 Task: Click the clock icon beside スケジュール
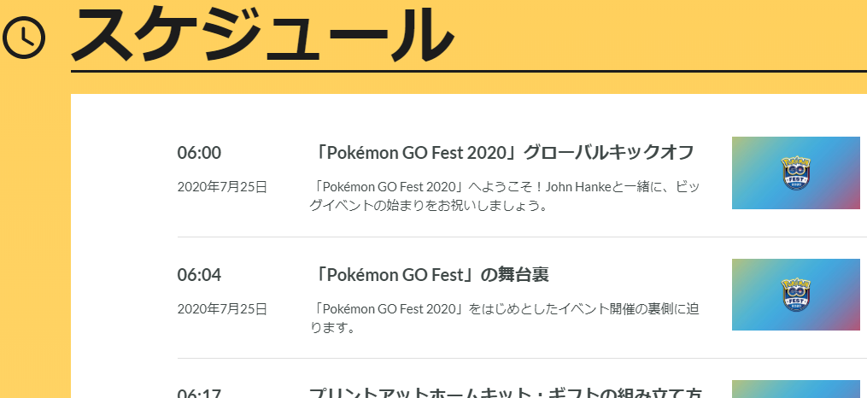click(24, 38)
